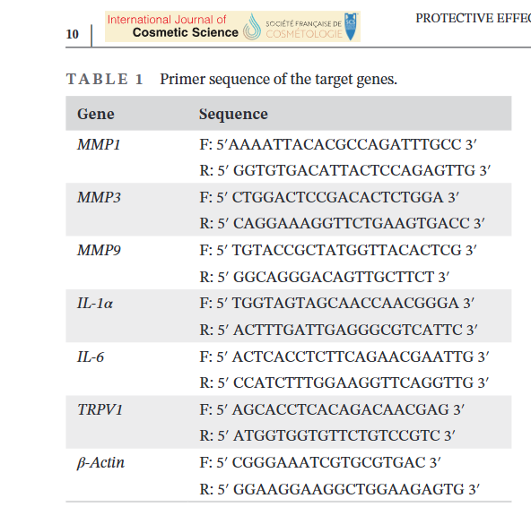Click the IL-6 gene label
Screen dimensions: 531x507
(x=91, y=357)
